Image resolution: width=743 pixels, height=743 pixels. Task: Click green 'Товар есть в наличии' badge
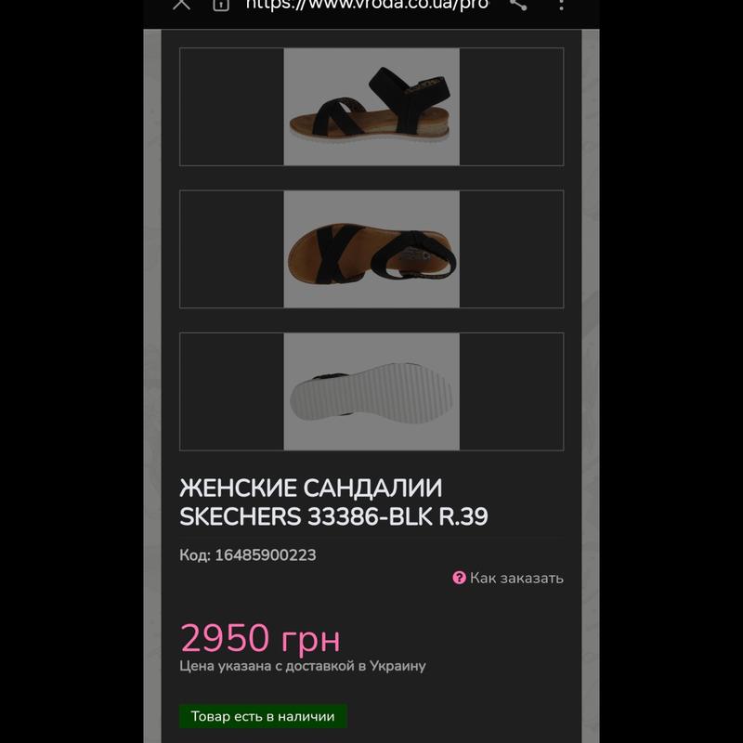(x=263, y=716)
